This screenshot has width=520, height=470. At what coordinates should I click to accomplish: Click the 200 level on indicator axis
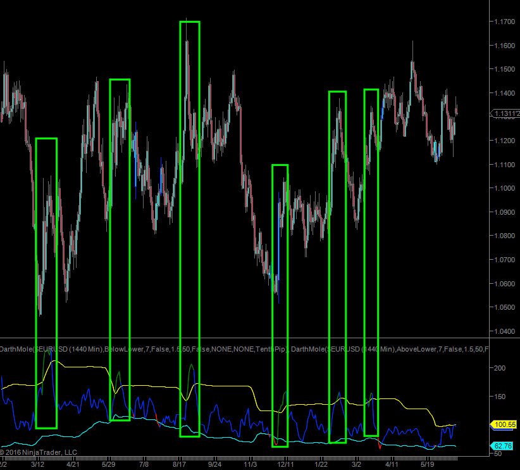(x=500, y=368)
